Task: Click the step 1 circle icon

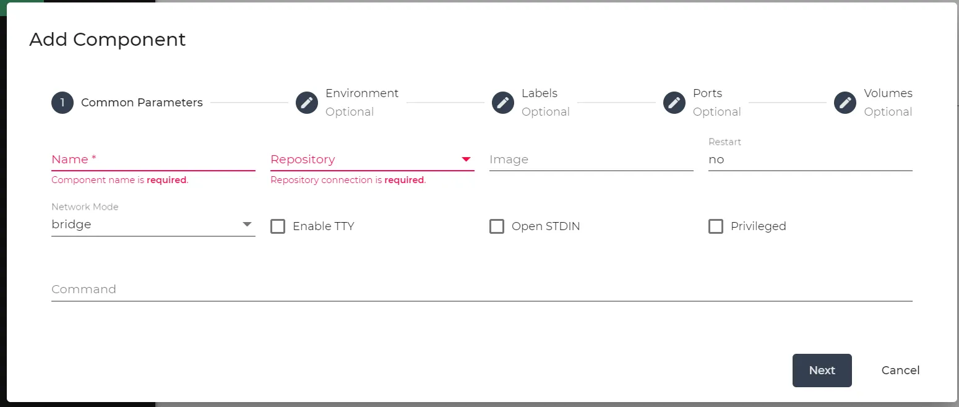Action: (x=62, y=103)
